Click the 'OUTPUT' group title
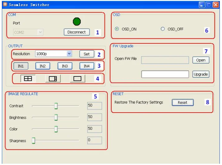The width and height of the screenshot is (222, 165). click(x=16, y=46)
